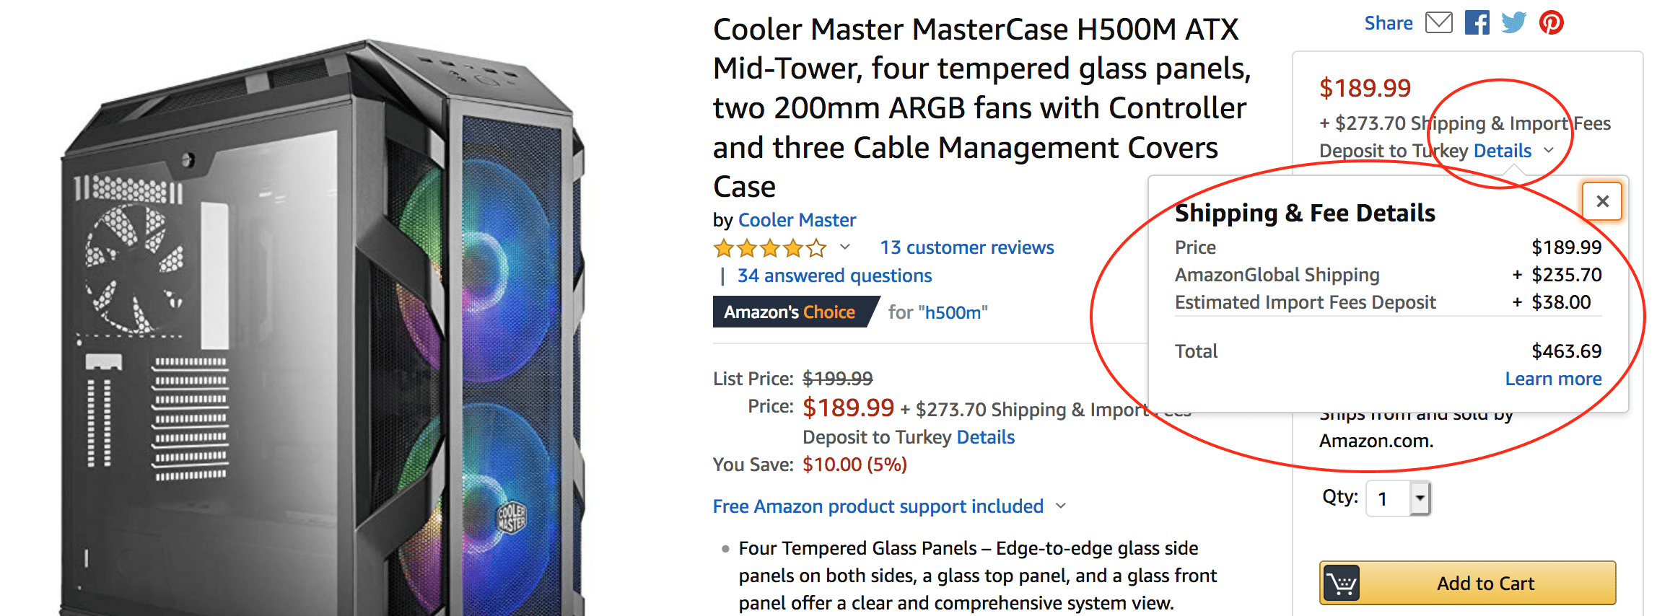The height and width of the screenshot is (616, 1657).
Task: Open the 34 answered questions link
Action: [x=834, y=276]
